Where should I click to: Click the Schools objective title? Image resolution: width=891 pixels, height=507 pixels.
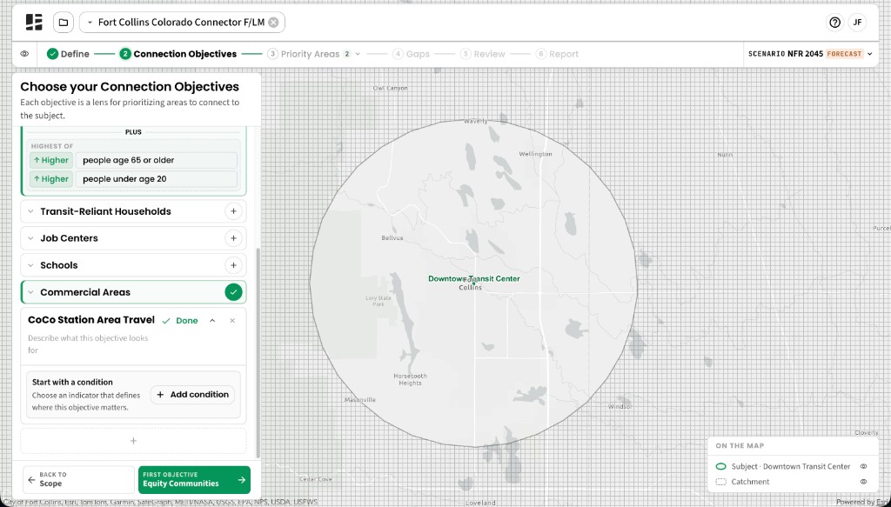tap(59, 265)
